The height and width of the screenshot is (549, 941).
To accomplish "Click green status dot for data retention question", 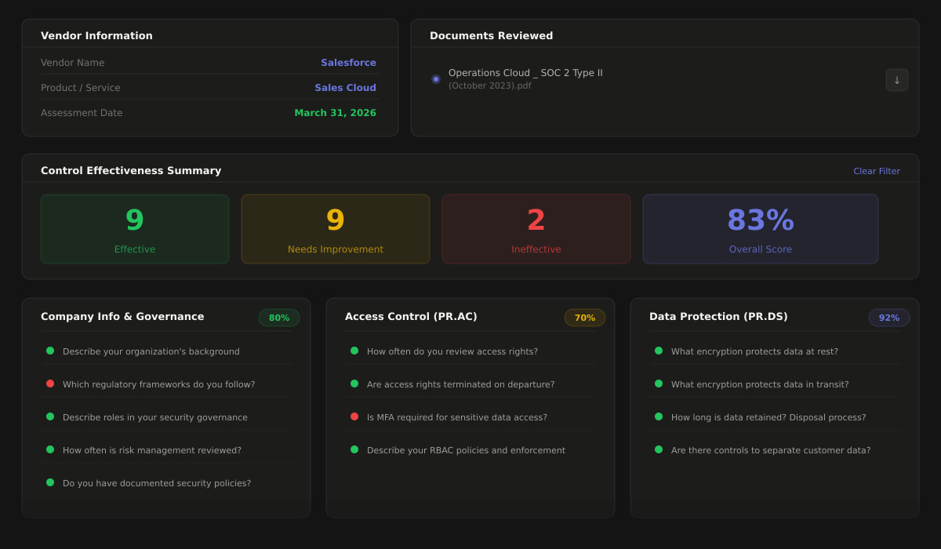I will (x=659, y=416).
